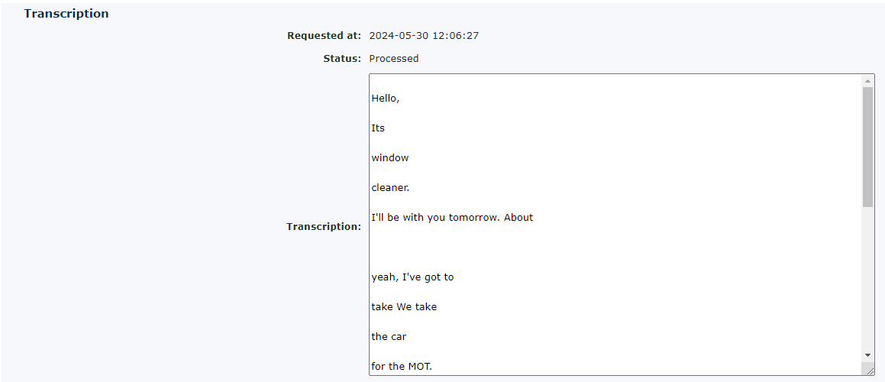Click the transcription scrollbar thumb
The width and height of the screenshot is (885, 382).
coord(867,145)
